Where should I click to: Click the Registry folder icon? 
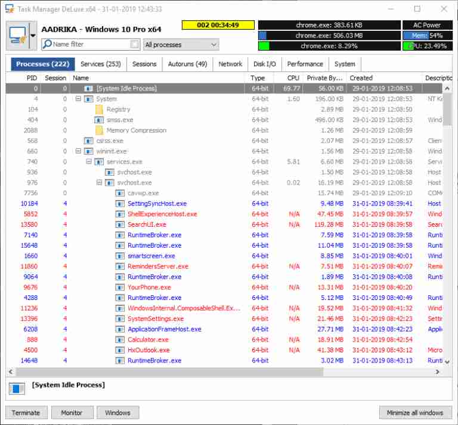(x=100, y=110)
